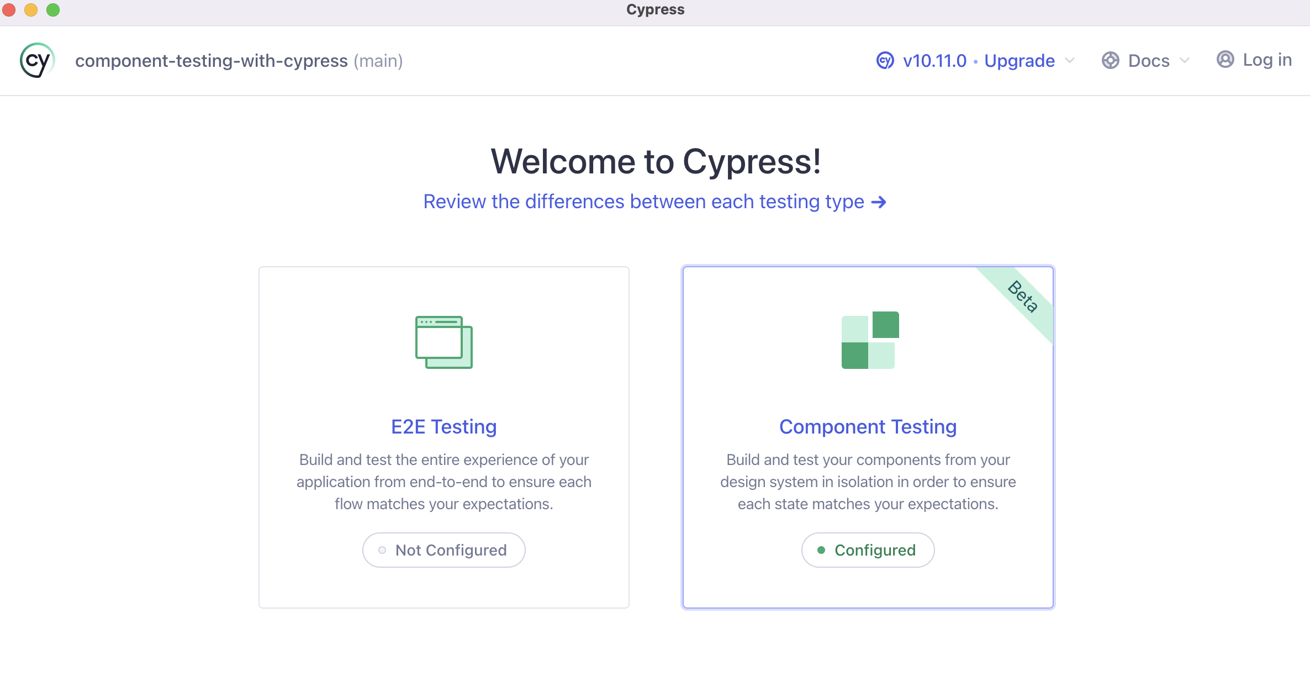The width and height of the screenshot is (1310, 687).
Task: Expand the v10.11.0 Upgrade chevron
Action: click(1070, 60)
